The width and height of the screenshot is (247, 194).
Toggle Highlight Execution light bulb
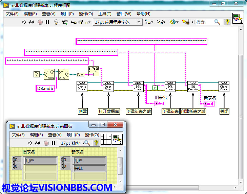tap(57, 22)
